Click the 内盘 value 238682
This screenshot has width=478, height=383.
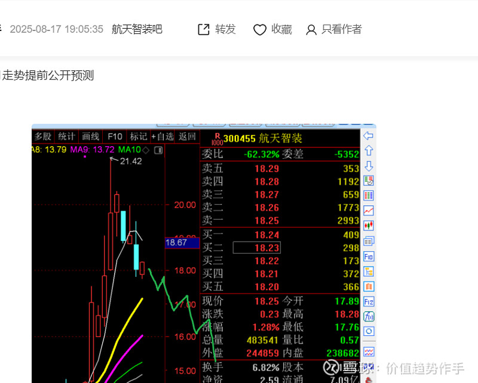[x=342, y=353]
